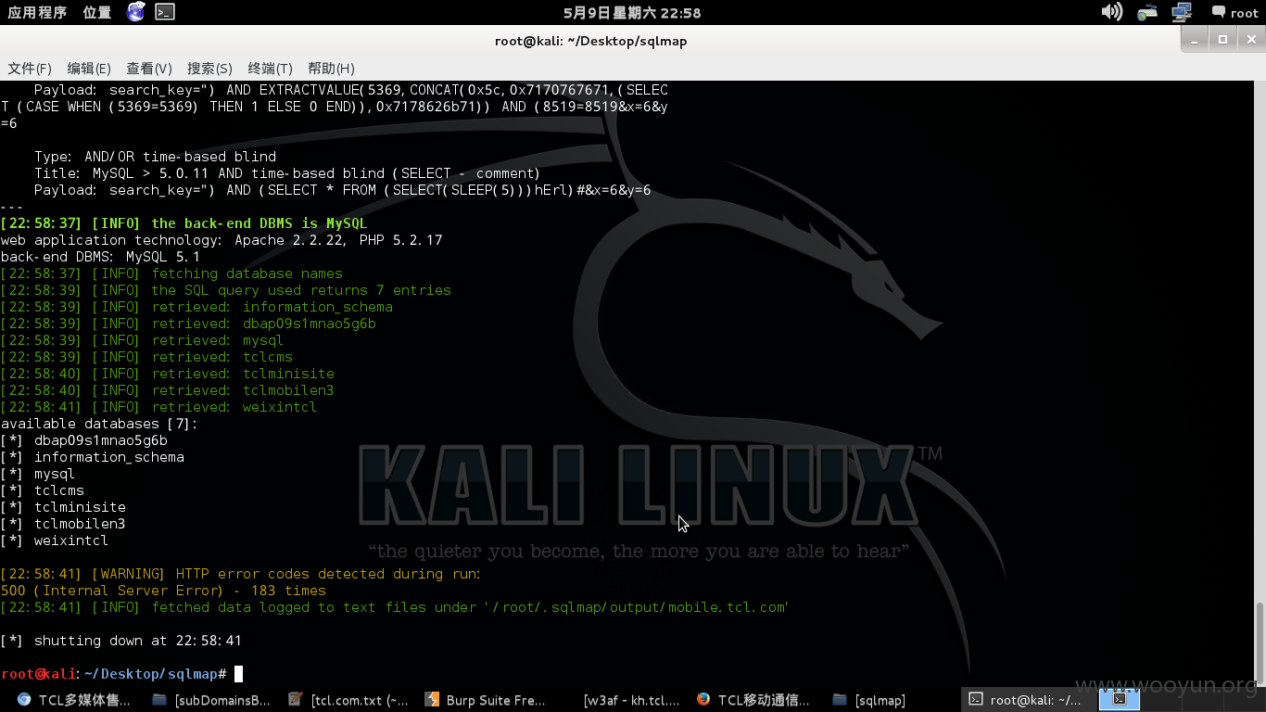Click 'weixintcl' in available databases list
1266x712 pixels.
click(x=71, y=540)
